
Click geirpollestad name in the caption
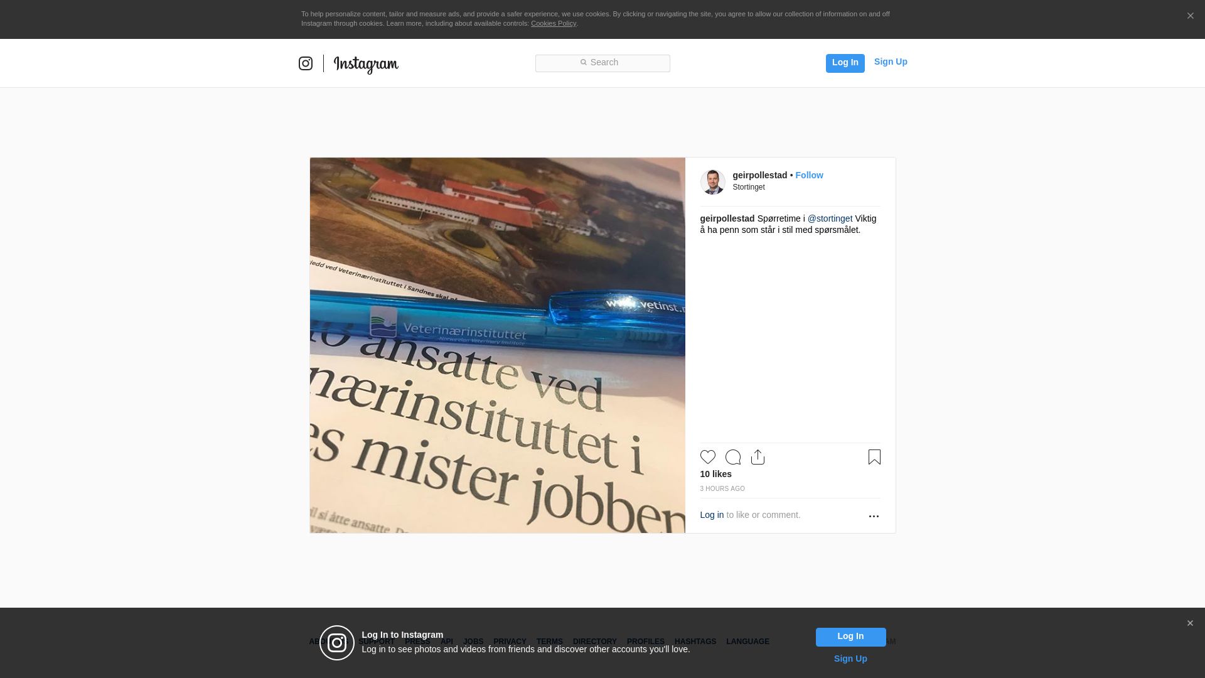pyautogui.click(x=727, y=218)
